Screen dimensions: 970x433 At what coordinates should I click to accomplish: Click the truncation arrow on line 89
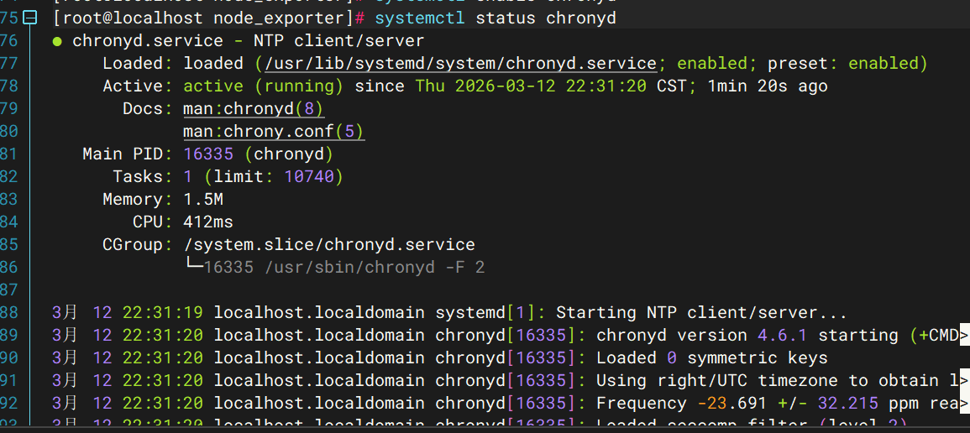pyautogui.click(x=964, y=335)
